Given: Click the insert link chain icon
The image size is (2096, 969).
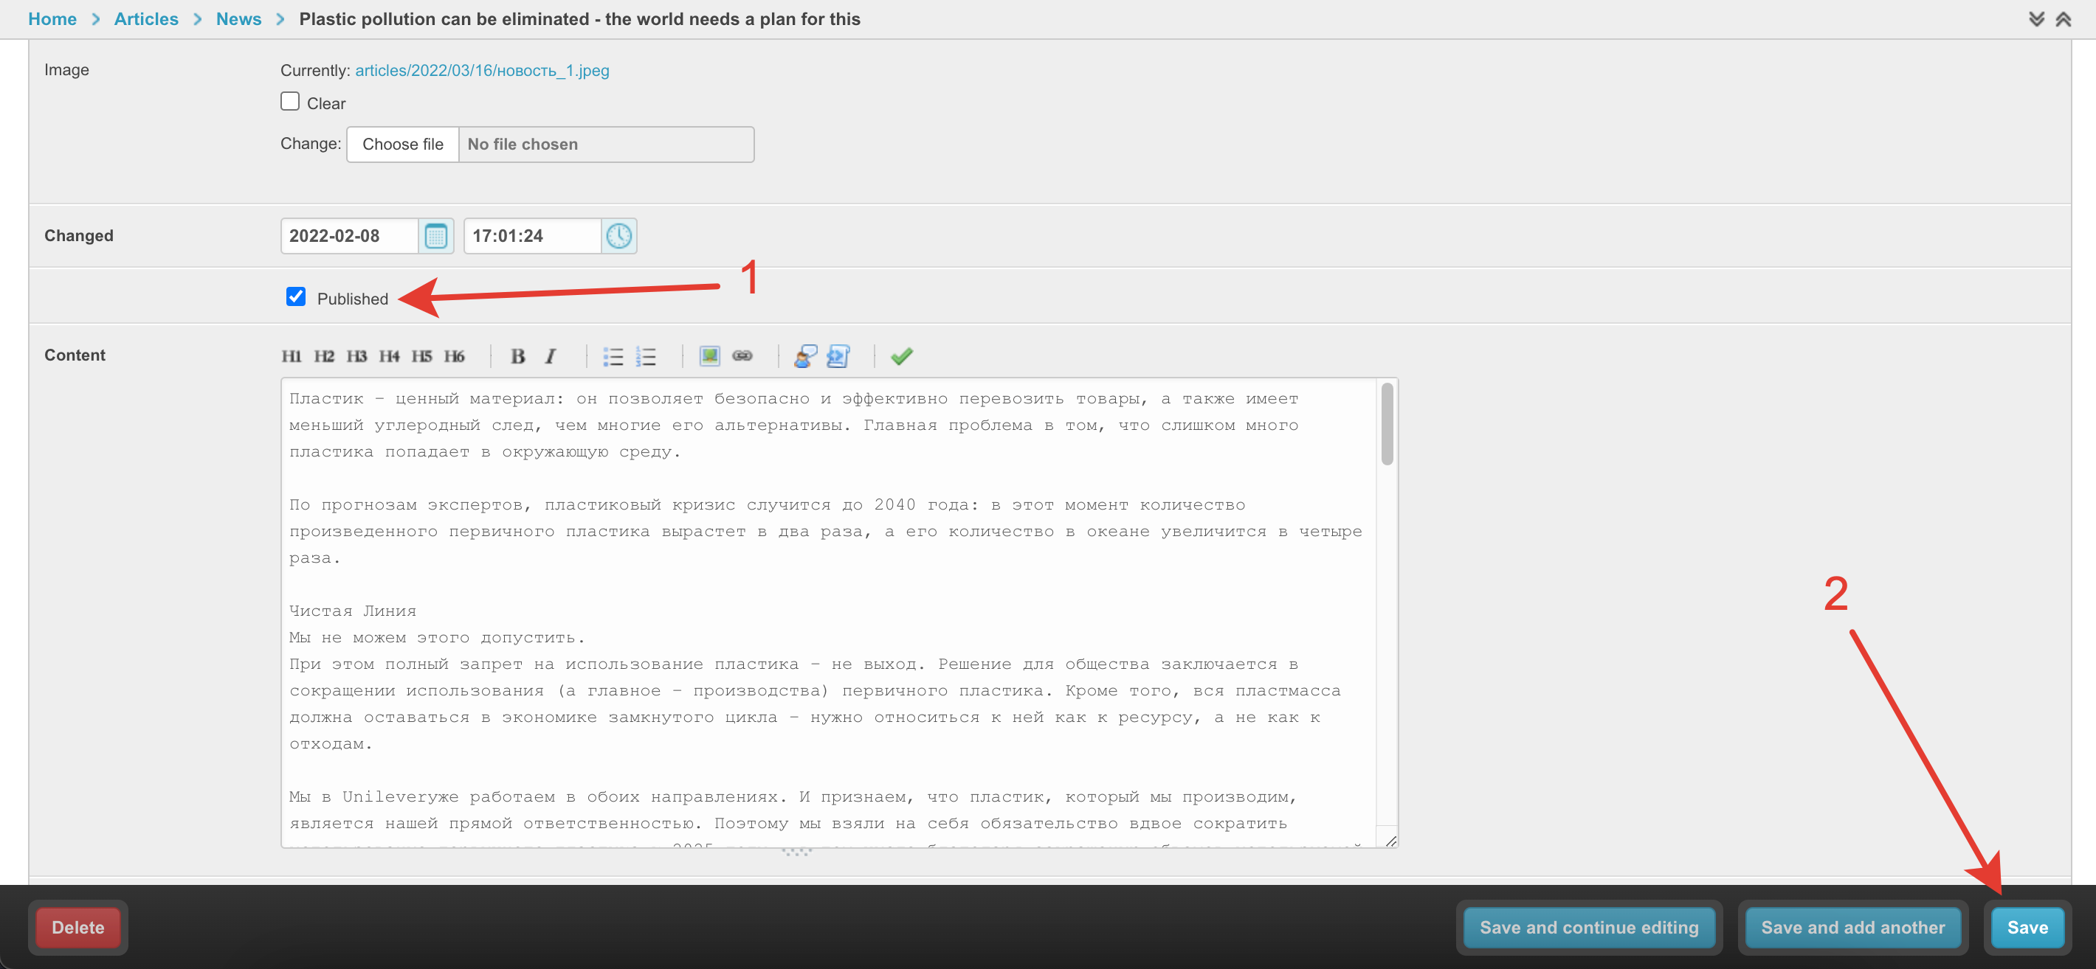Looking at the screenshot, I should click(x=742, y=356).
